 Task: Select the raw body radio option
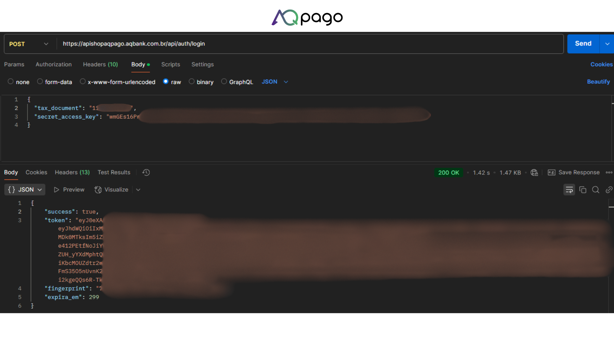166,81
